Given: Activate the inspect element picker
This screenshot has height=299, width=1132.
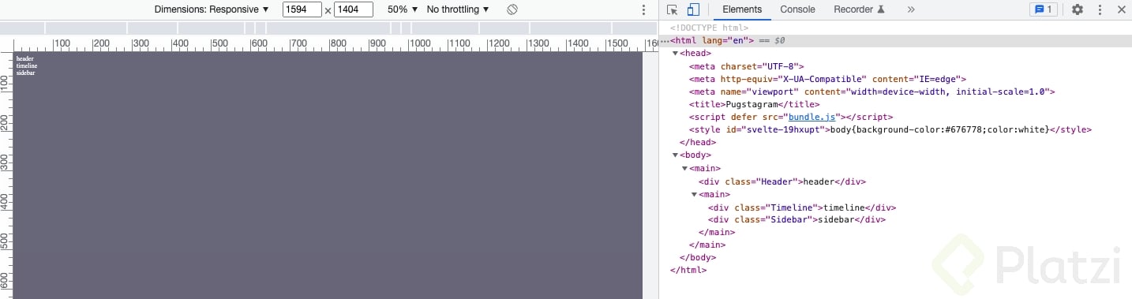Looking at the screenshot, I should [x=673, y=9].
